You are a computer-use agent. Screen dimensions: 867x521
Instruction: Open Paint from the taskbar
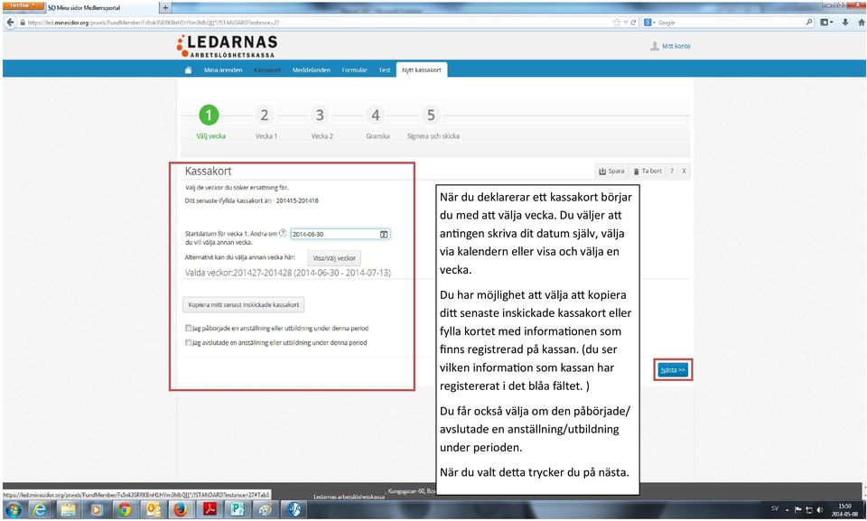click(x=266, y=509)
